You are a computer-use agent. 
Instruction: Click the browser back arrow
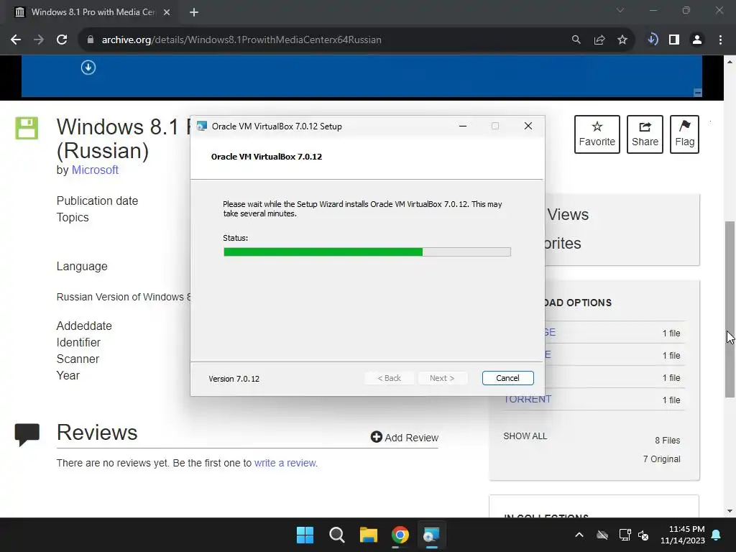[x=16, y=40]
